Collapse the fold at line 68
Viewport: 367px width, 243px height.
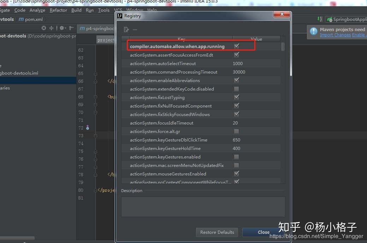(x=95, y=97)
